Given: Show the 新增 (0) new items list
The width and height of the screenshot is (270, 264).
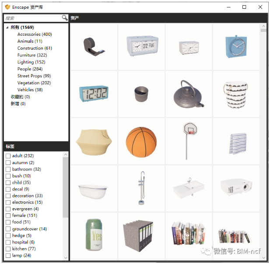Looking at the screenshot, I should click(18, 104).
